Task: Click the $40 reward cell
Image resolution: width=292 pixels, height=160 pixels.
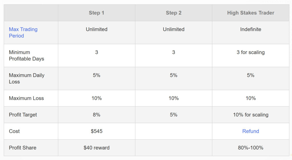Action: (96, 148)
